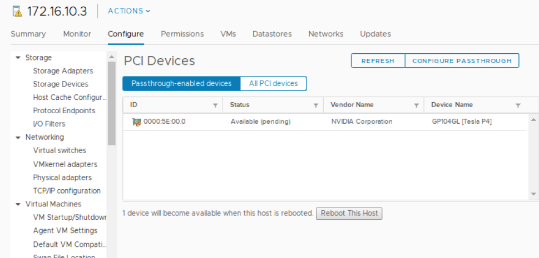Select Virtual switches under Networking
Viewport: 539px width, 258px height.
tap(60, 150)
